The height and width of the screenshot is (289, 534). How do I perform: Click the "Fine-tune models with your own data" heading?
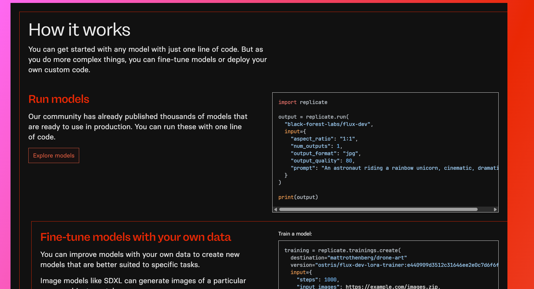click(136, 237)
